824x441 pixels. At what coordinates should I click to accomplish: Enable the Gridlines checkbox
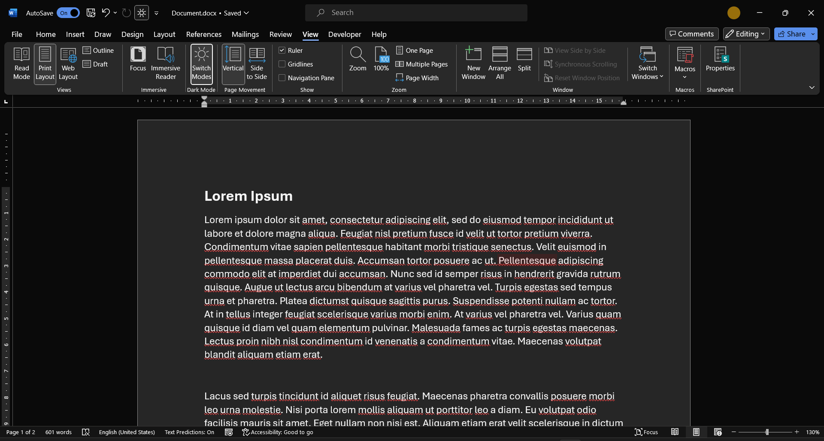(x=282, y=64)
